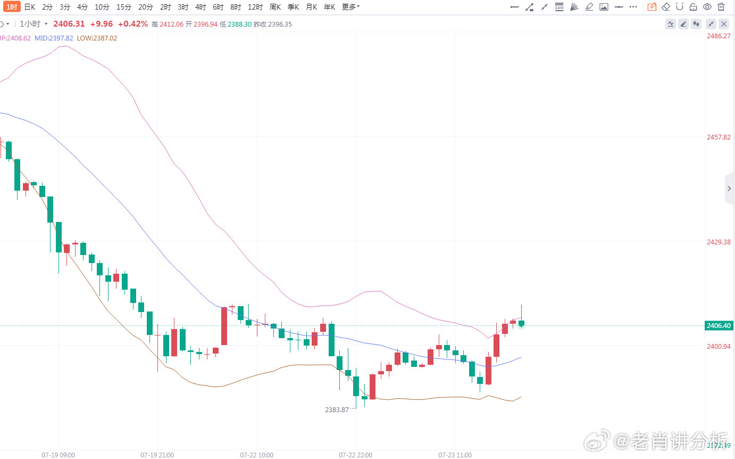Click the UP:2408.62 indicator label

click(15, 38)
